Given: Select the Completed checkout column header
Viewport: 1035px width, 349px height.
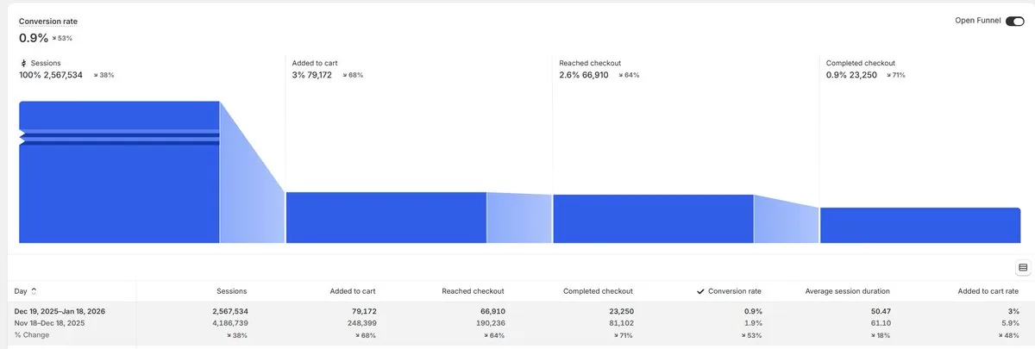Looking at the screenshot, I should pyautogui.click(x=598, y=291).
